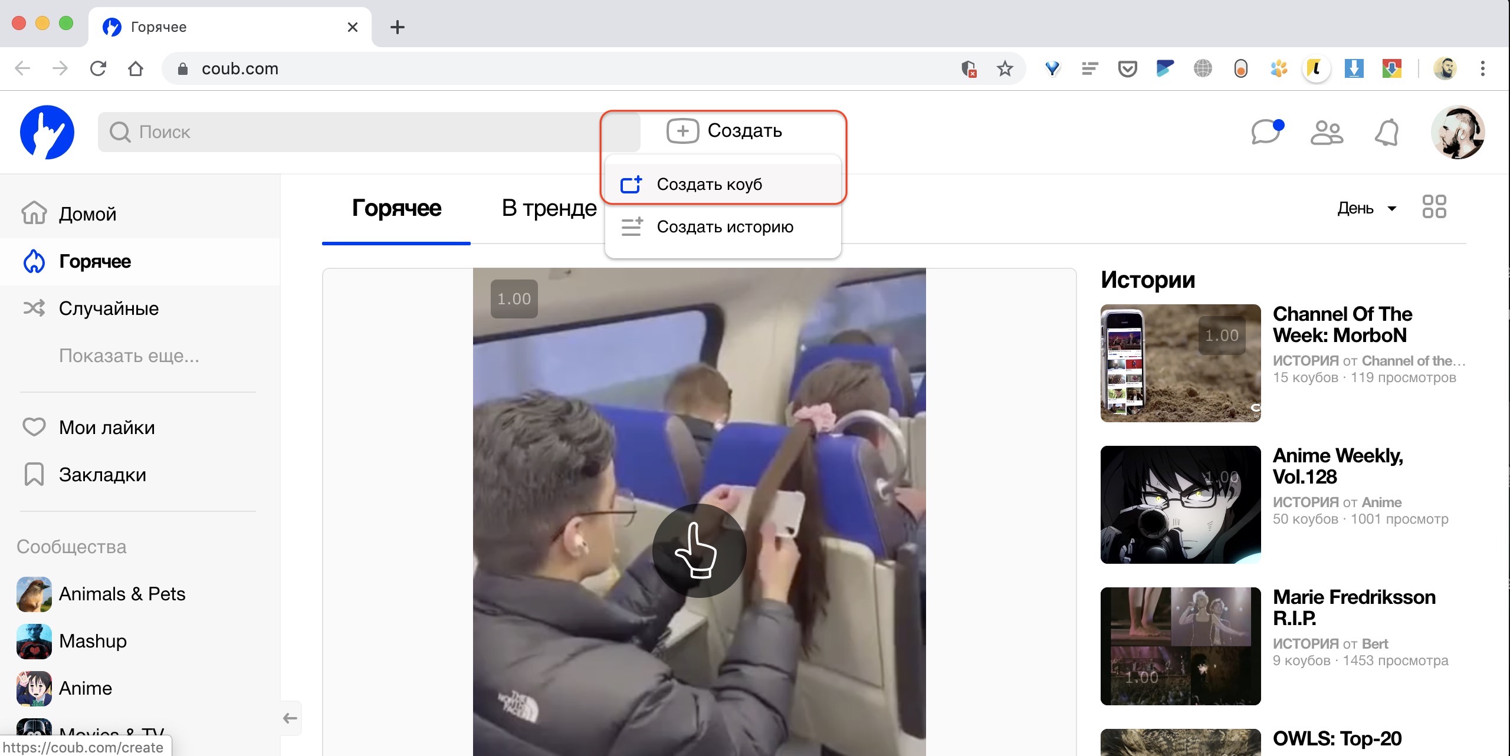The height and width of the screenshot is (756, 1510).
Task: Open Anime Weekly Vol.128 thumbnail
Action: point(1180,505)
